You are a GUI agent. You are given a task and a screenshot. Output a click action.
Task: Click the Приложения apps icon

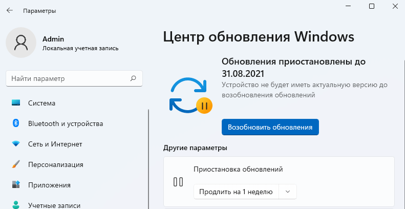click(16, 185)
